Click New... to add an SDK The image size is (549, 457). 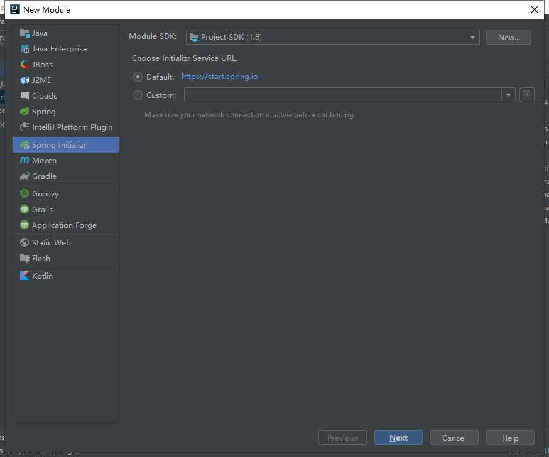tap(509, 37)
